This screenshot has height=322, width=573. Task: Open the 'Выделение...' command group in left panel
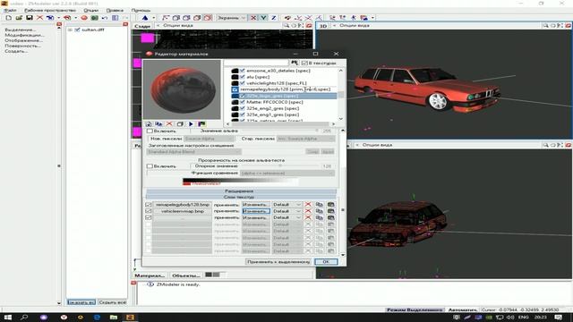pos(20,30)
